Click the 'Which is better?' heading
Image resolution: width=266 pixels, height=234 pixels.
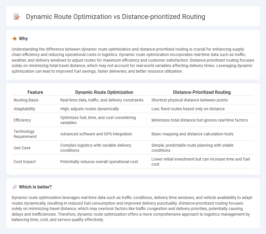35,187
